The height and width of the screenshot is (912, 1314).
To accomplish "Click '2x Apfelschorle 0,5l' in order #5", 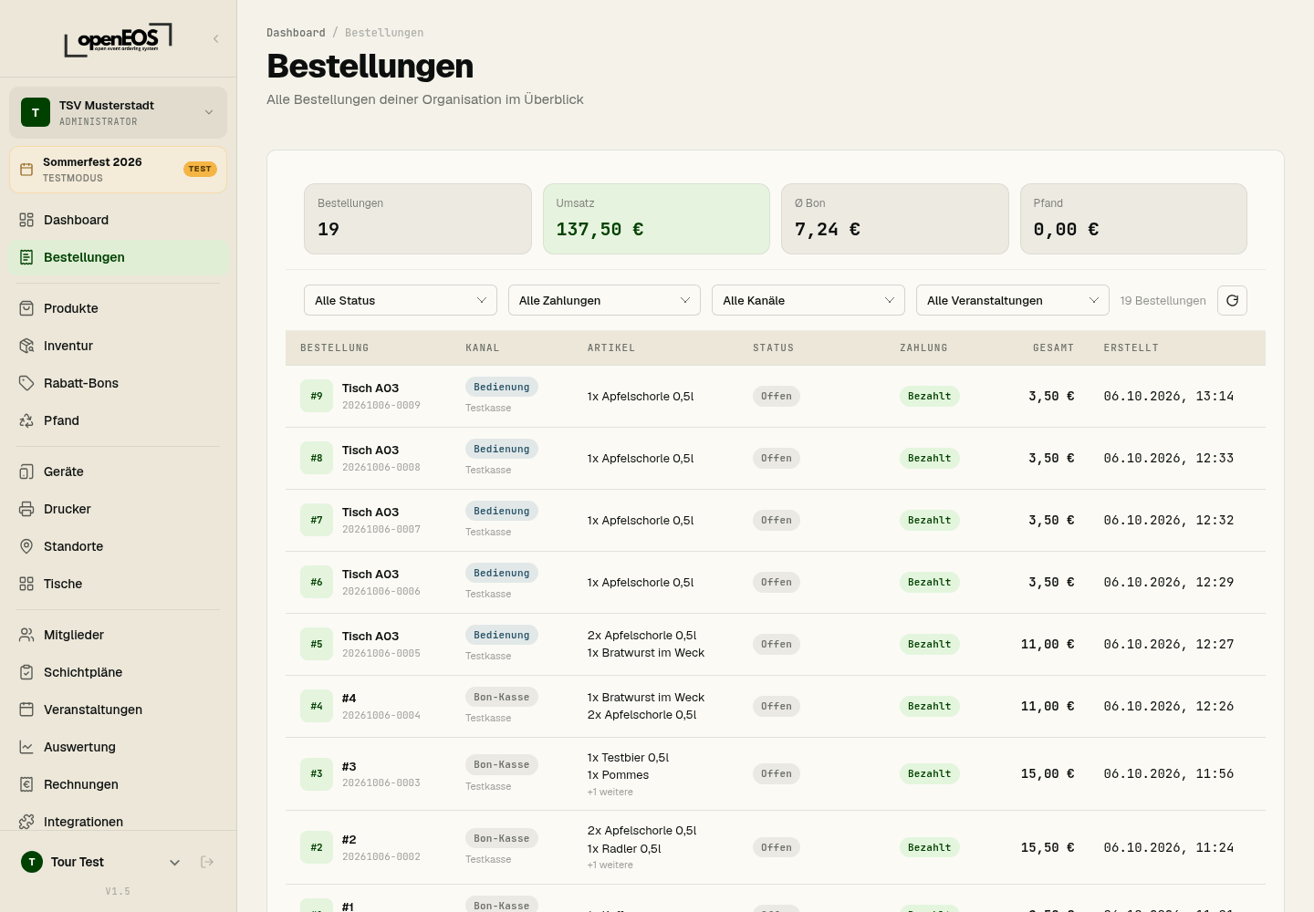I will 642,636.
